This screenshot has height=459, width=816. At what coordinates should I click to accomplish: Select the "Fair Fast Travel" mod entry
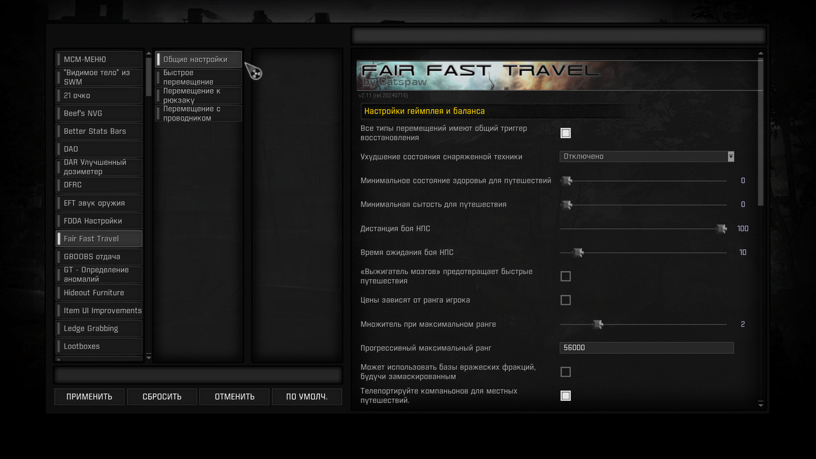click(98, 238)
